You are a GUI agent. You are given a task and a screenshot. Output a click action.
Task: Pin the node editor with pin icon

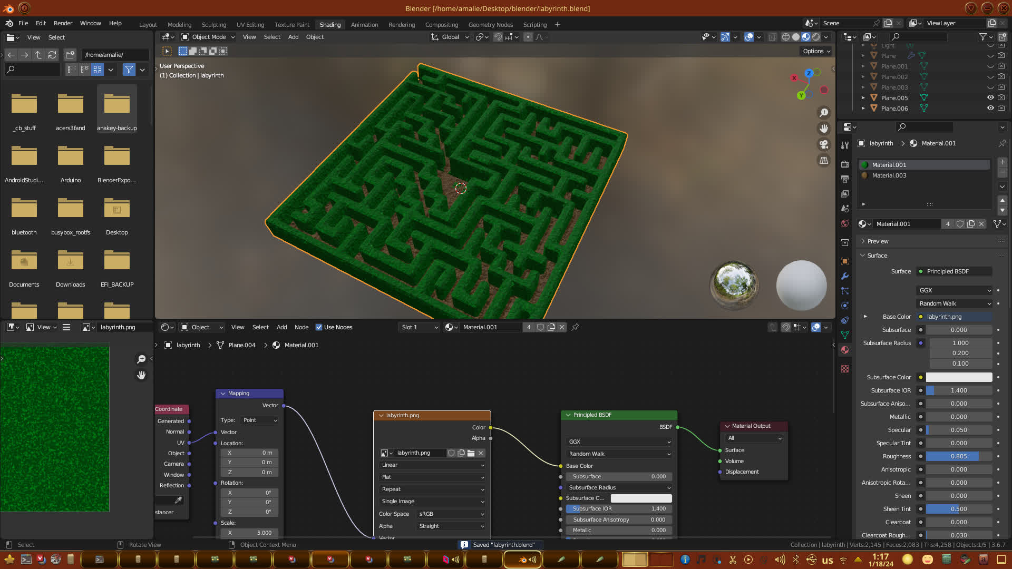575,327
